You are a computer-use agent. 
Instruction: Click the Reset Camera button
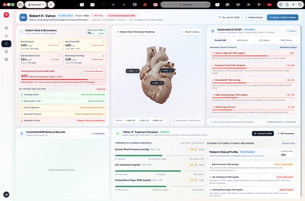click(x=191, y=32)
